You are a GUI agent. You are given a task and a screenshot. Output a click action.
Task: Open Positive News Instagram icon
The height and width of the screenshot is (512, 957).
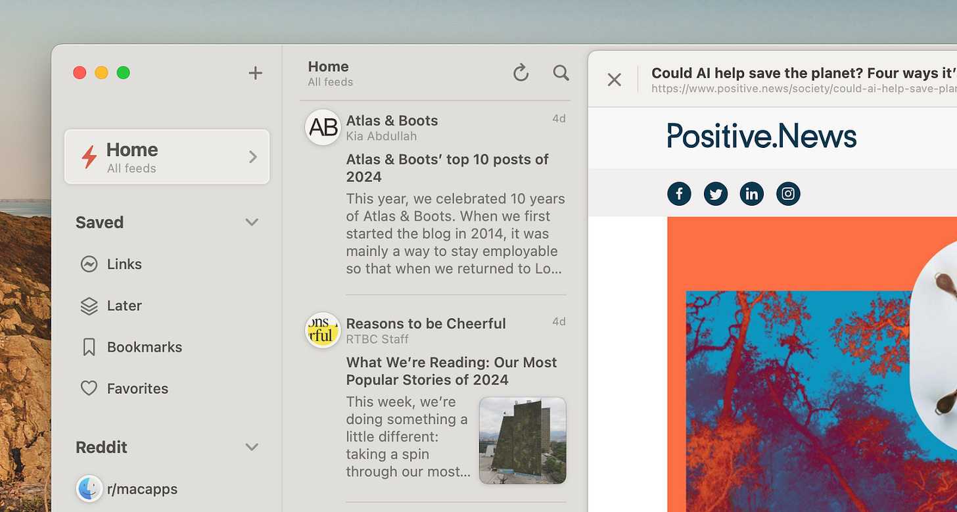(x=788, y=194)
